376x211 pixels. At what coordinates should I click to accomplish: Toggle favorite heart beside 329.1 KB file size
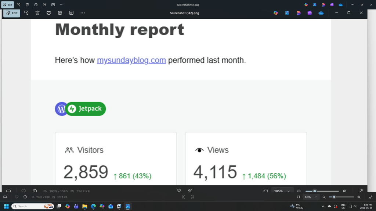17,197
